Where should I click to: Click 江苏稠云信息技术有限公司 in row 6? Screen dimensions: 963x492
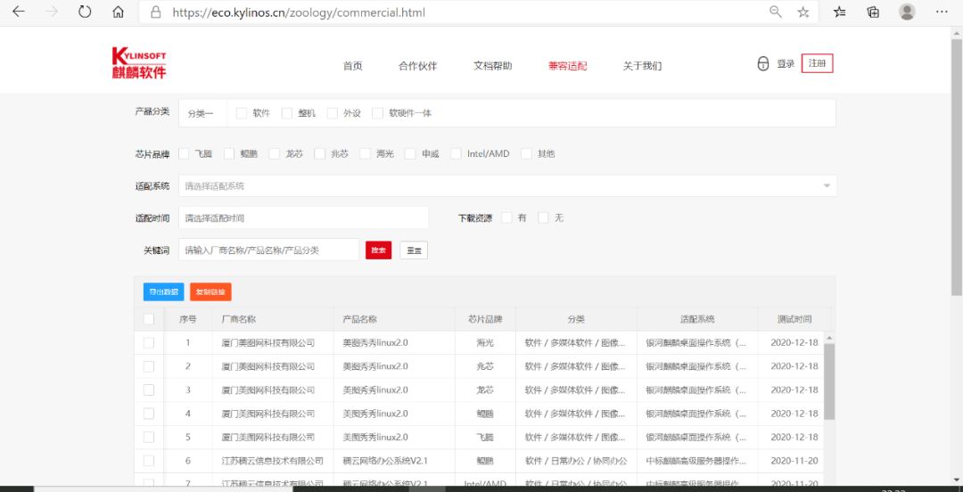(x=272, y=461)
